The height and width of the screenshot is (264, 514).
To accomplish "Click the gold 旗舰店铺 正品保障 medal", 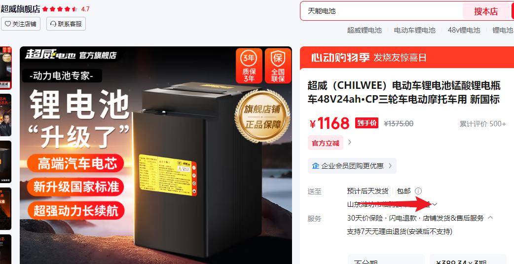I will click(262, 116).
